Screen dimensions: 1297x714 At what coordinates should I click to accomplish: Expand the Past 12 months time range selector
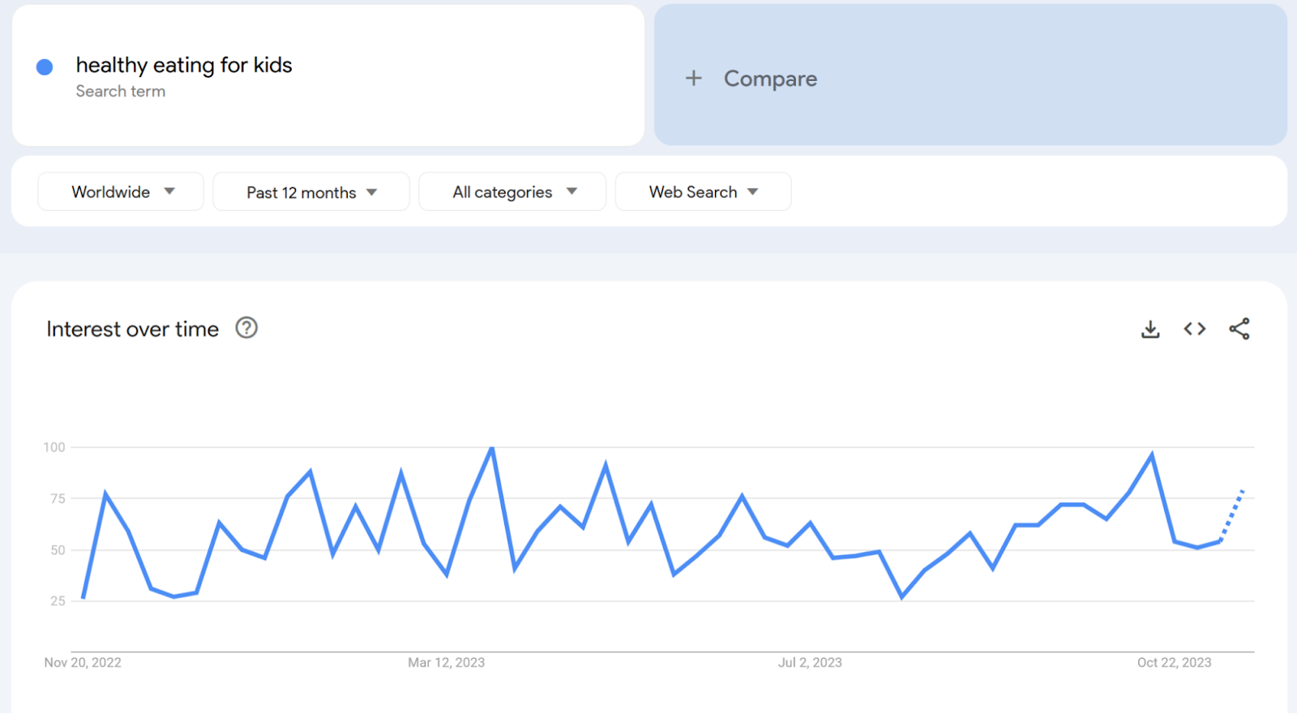click(310, 191)
